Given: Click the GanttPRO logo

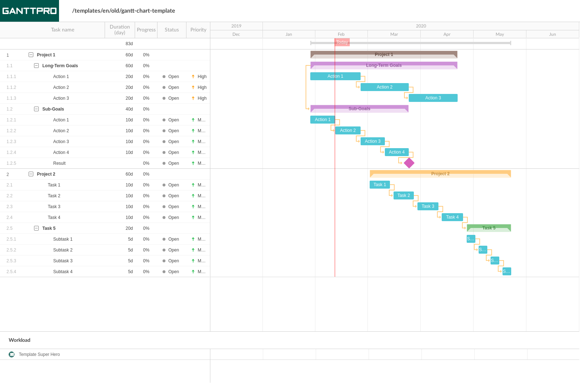Looking at the screenshot, I should point(29,11).
